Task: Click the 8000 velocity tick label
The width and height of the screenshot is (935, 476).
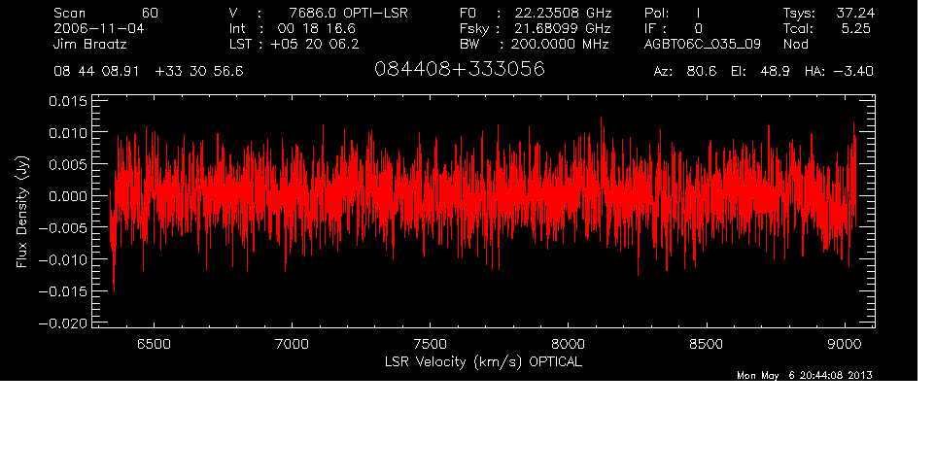Action: (569, 344)
